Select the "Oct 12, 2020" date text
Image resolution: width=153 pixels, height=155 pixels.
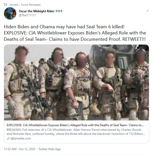(27, 149)
